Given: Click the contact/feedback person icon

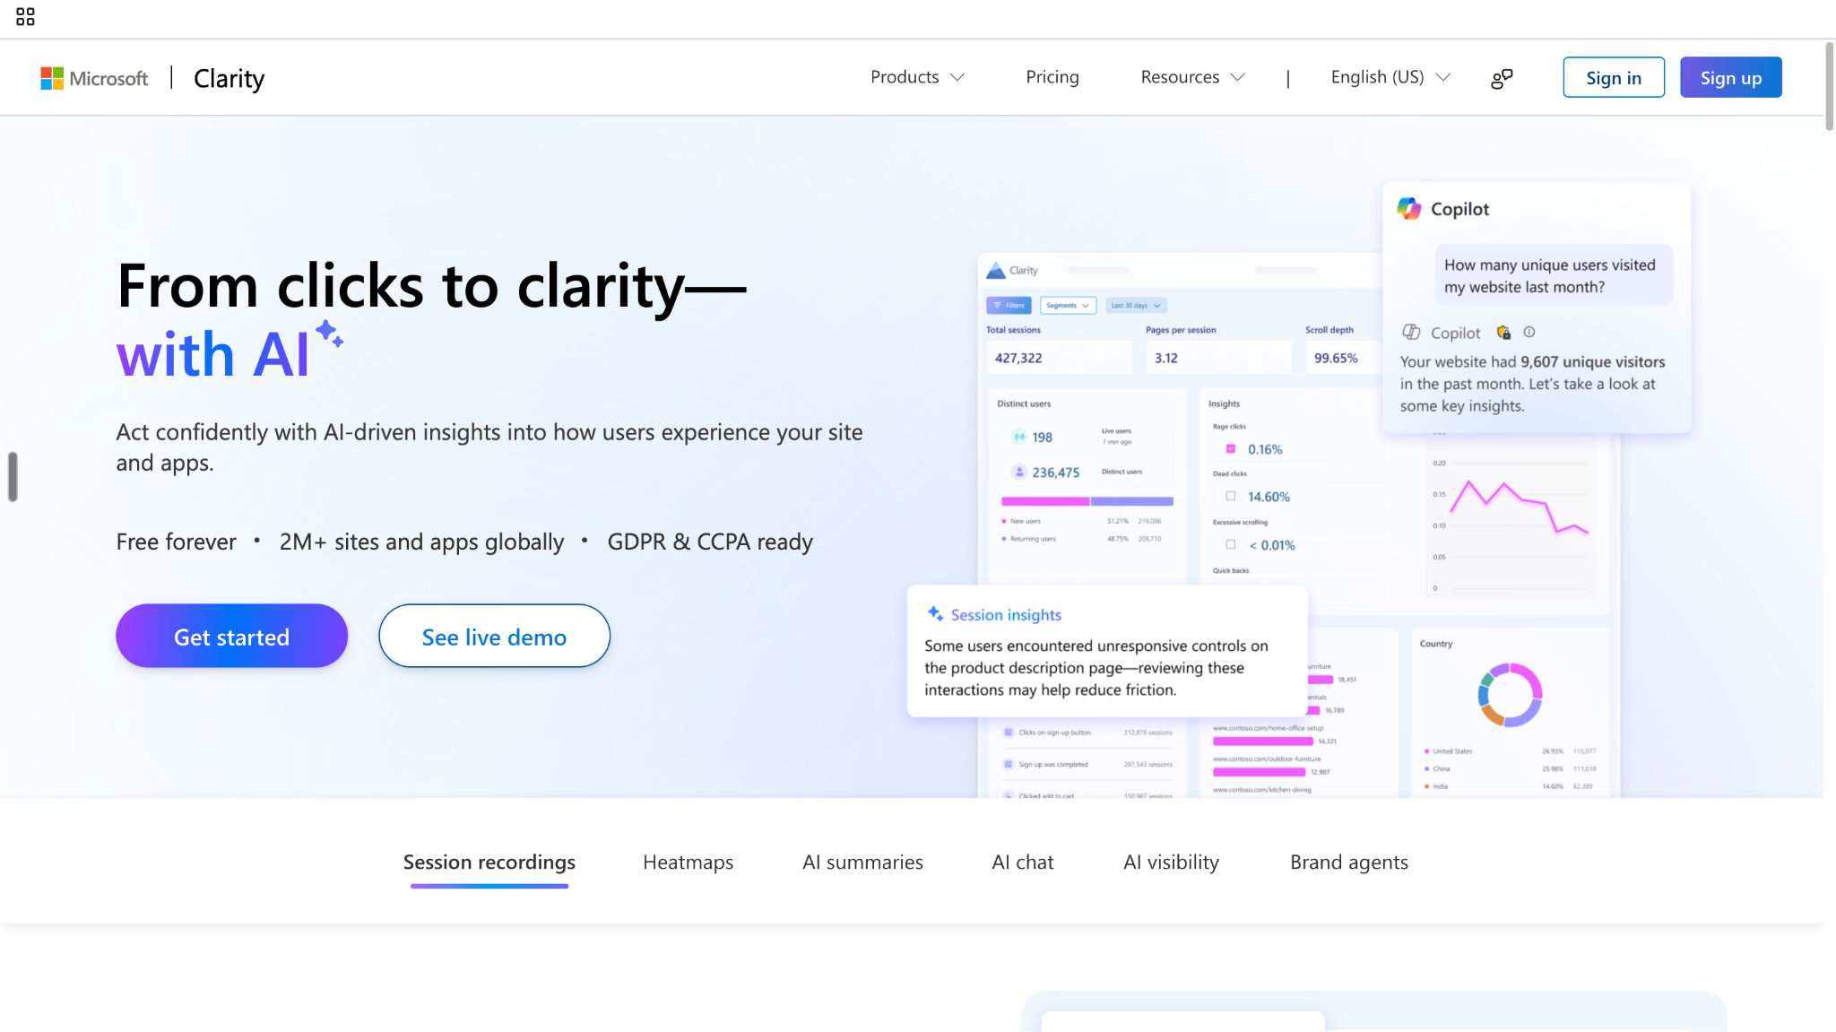Looking at the screenshot, I should click(1502, 78).
